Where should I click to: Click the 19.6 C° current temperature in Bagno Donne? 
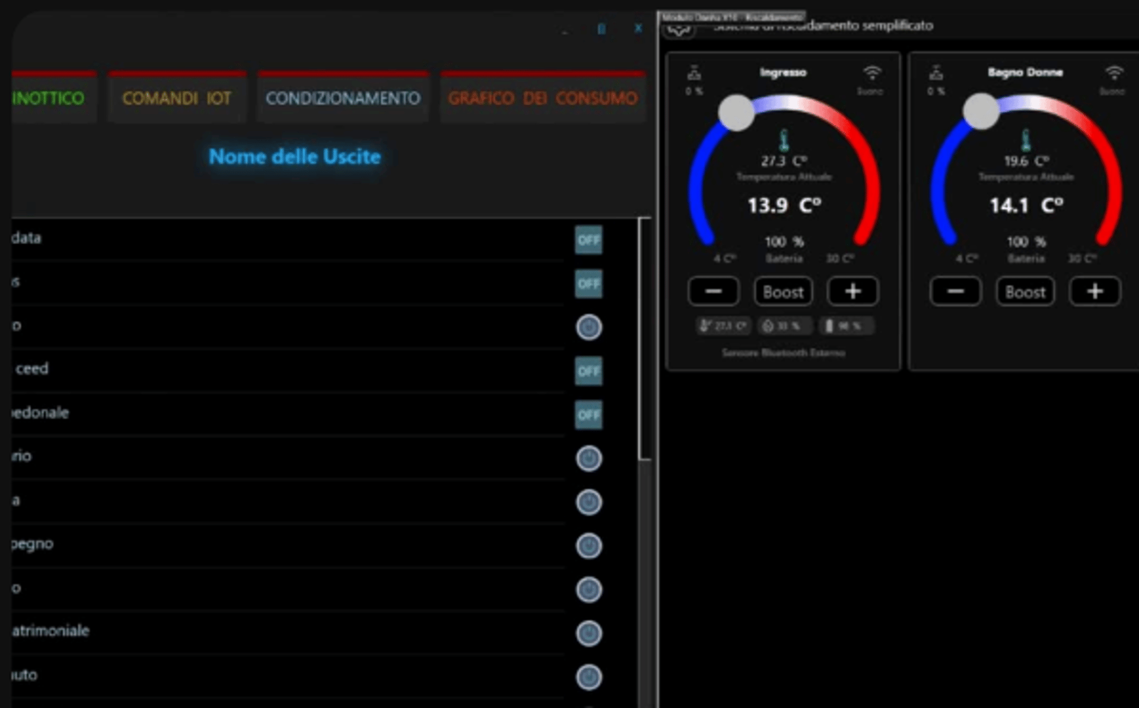point(1026,161)
